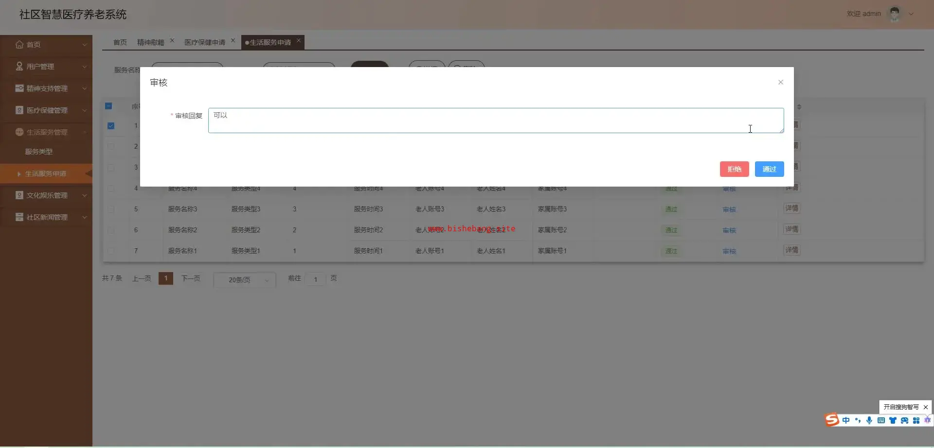
Task: Click the red 拒绝 button
Action: 735,169
